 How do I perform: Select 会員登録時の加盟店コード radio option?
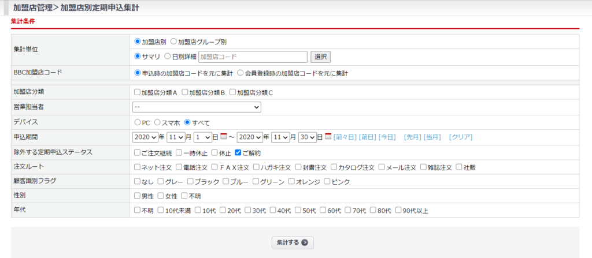pyautogui.click(x=240, y=73)
